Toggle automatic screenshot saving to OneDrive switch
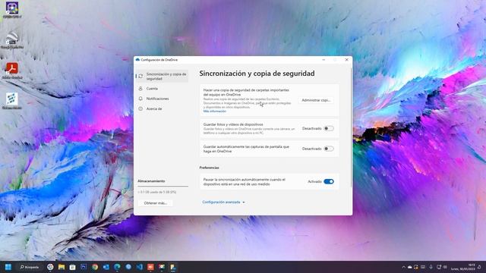Screen dimensions: 486x273 pos(329,149)
